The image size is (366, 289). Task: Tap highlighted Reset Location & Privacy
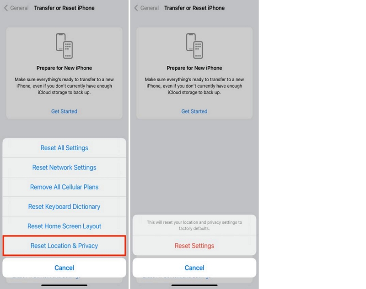64,246
